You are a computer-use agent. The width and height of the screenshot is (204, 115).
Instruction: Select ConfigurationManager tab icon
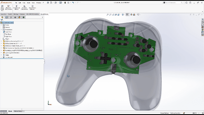(x=11, y=17)
